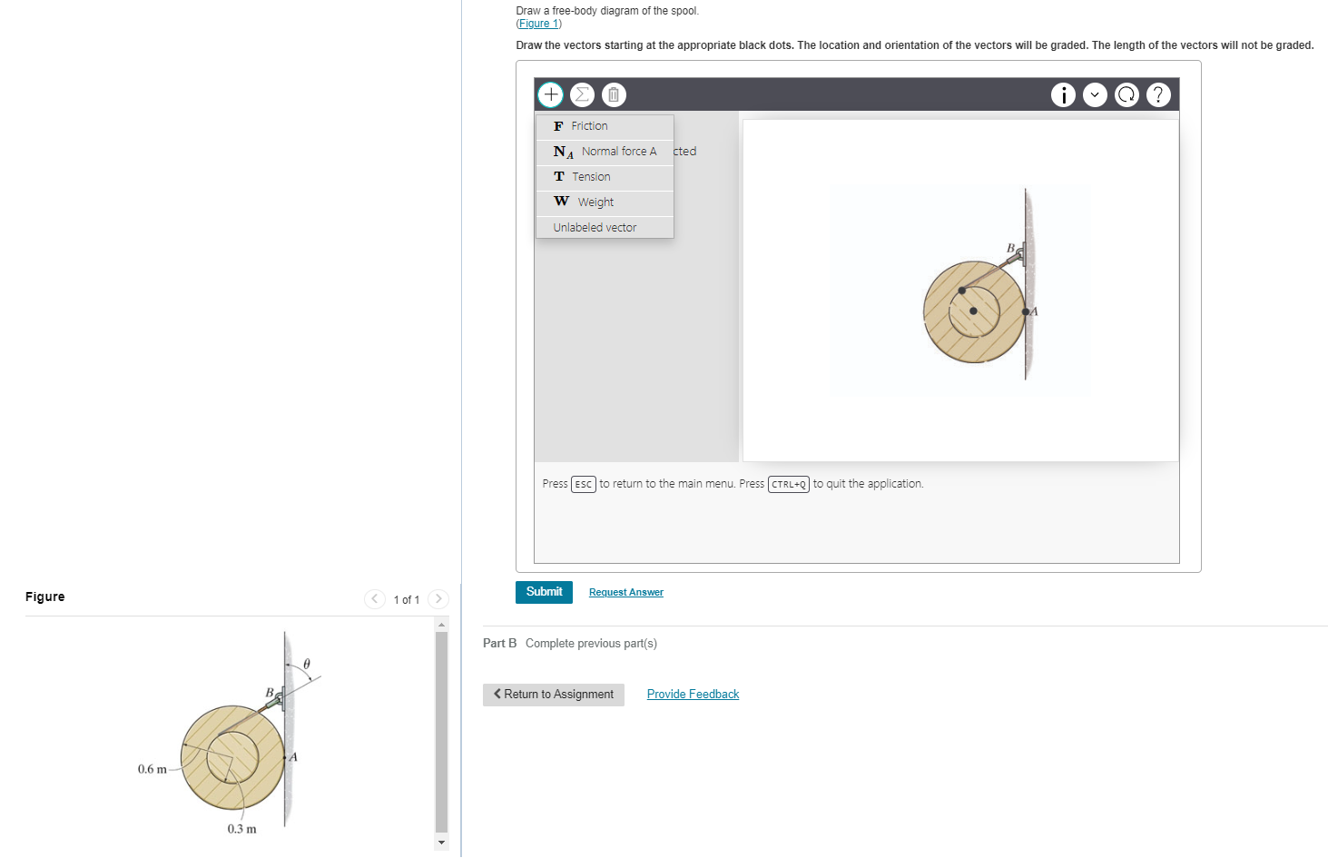Select the summation (Σ) icon in the toolbar
The image size is (1328, 858).
[582, 94]
